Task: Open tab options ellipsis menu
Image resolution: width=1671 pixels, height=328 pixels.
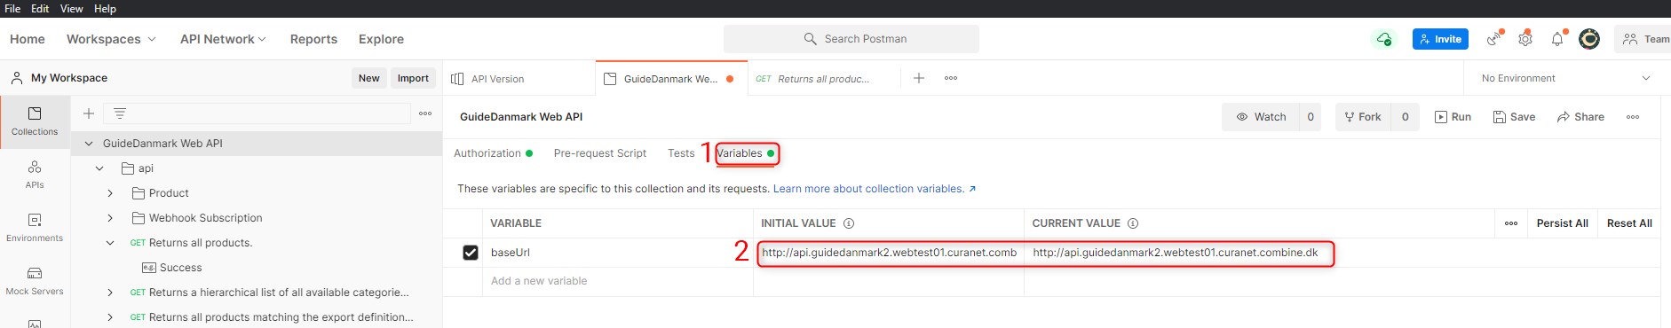Action: click(x=951, y=78)
